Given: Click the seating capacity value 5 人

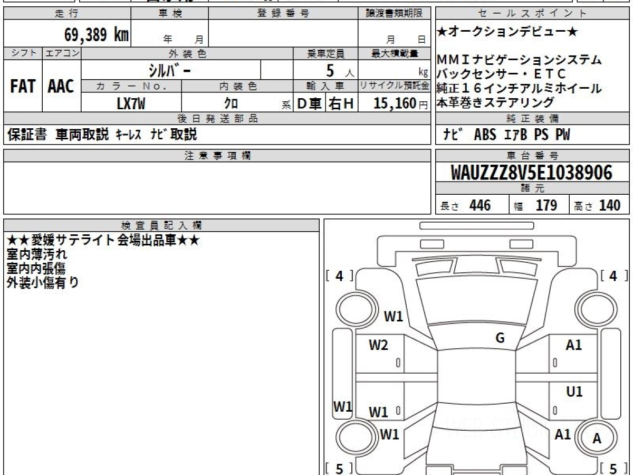Looking at the screenshot, I should [340, 70].
